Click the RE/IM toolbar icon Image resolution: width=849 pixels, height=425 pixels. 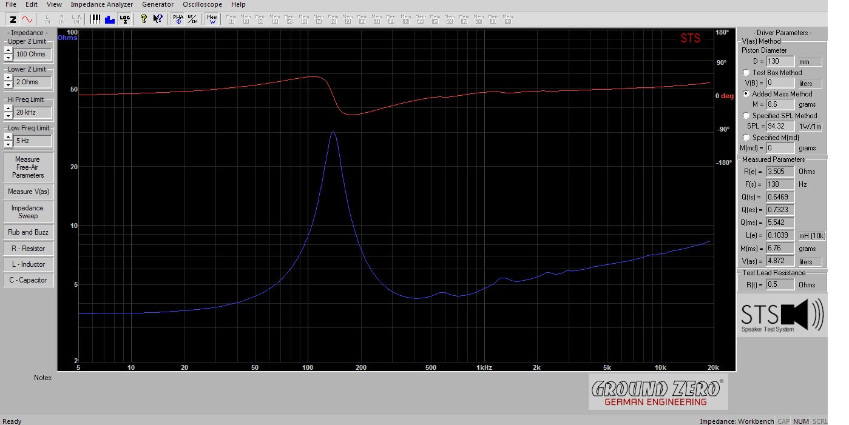tap(192, 19)
